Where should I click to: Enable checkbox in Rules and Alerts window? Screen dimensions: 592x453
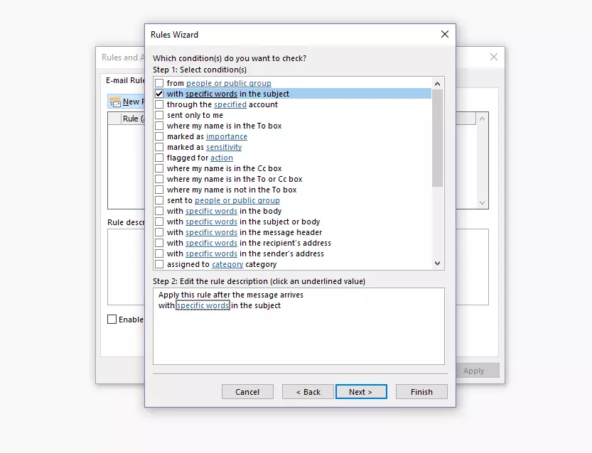click(x=112, y=320)
